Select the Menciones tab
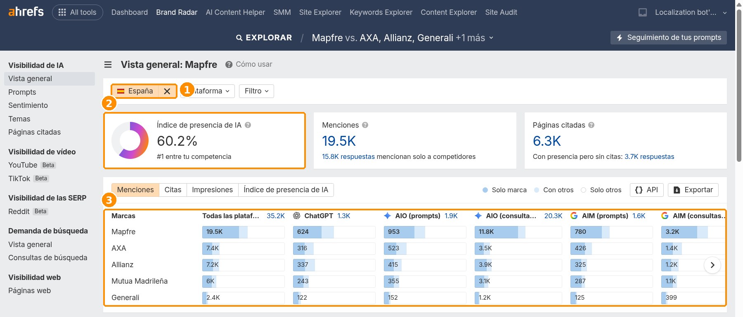The width and height of the screenshot is (743, 317). 135,190
